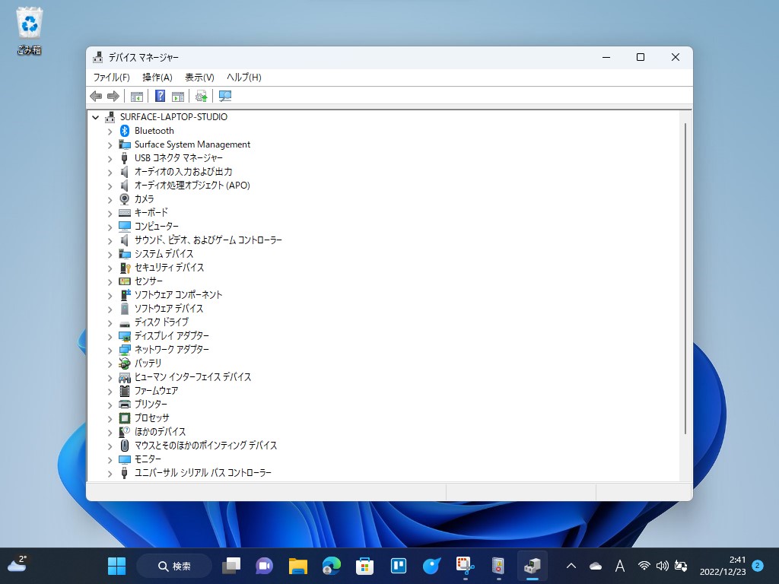Screen dimensions: 779x584
Task: Open the ヘルプ(H) menu
Action: point(243,78)
